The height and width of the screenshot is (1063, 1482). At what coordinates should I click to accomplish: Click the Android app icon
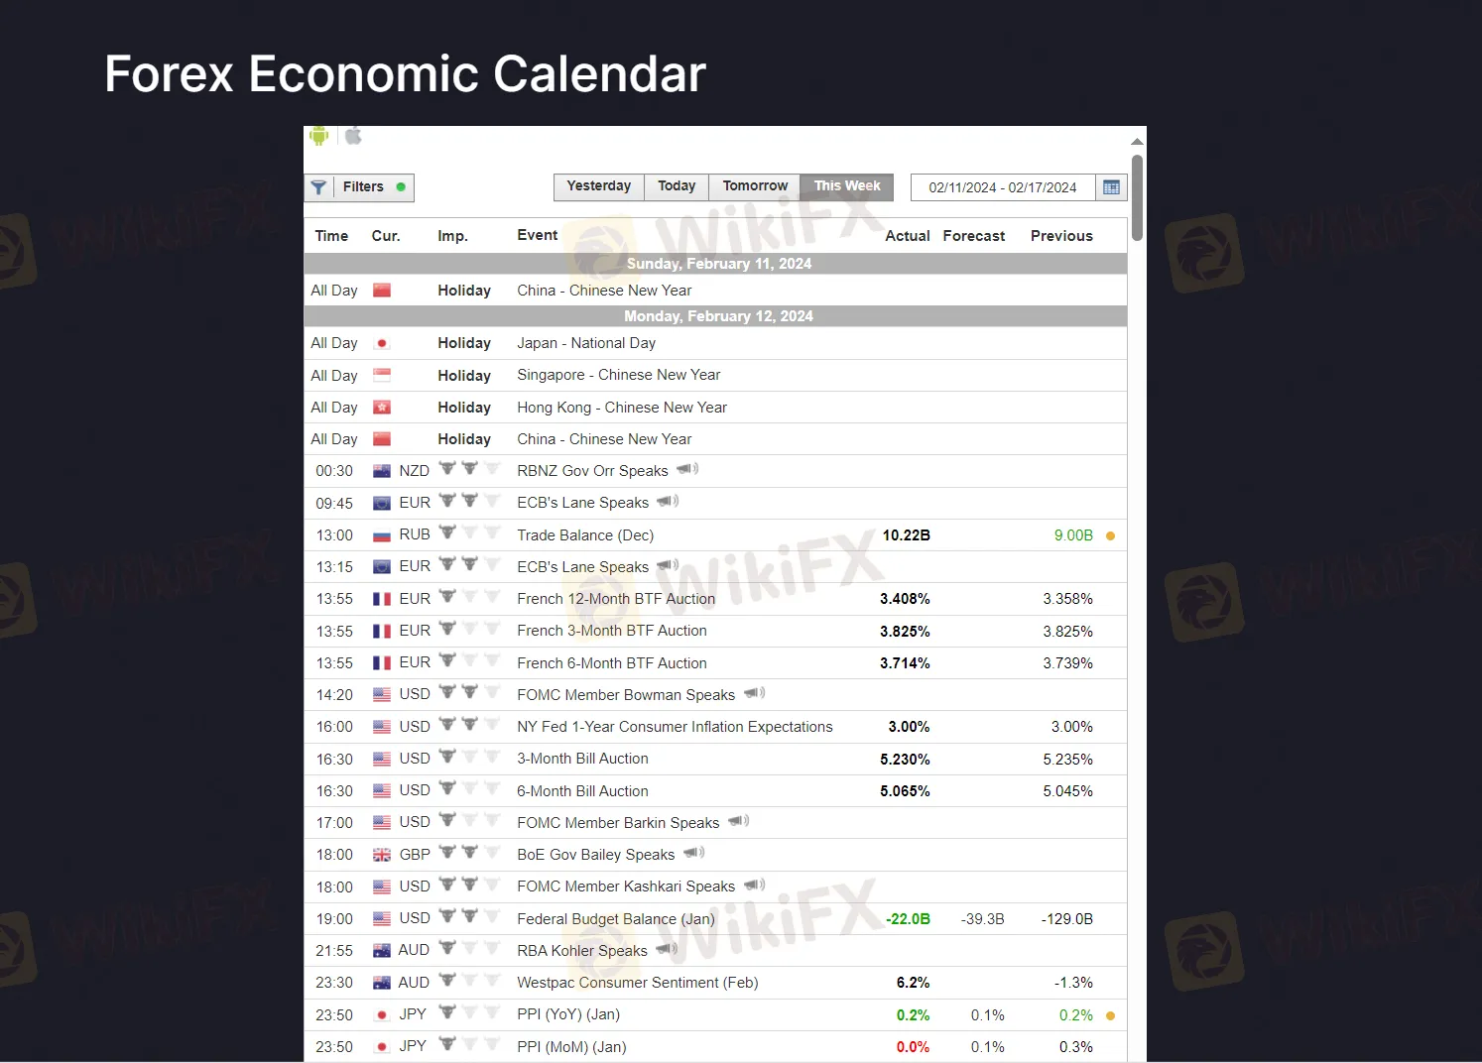pyautogui.click(x=318, y=136)
